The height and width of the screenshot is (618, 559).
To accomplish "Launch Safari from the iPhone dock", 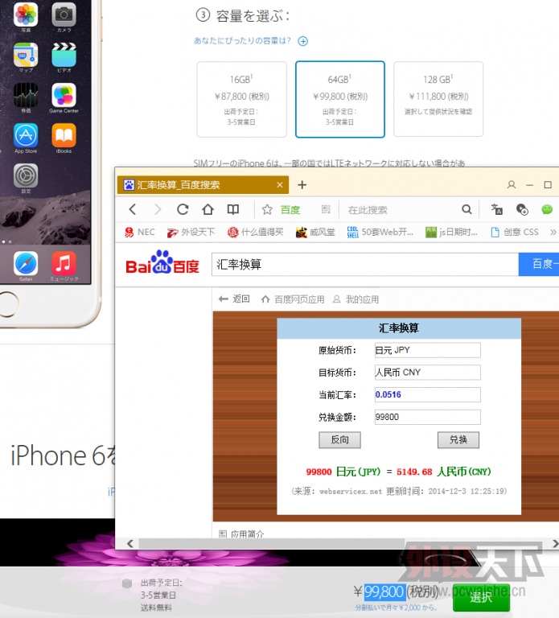I will point(26,263).
